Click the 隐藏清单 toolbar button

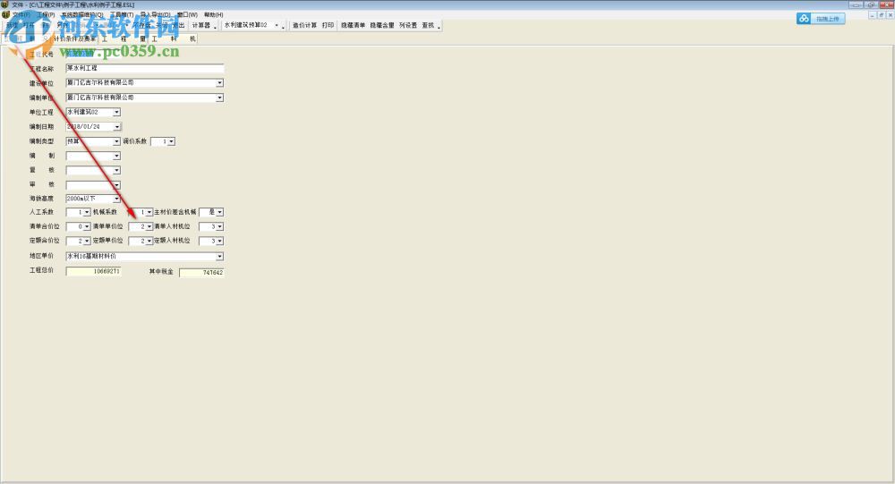click(353, 26)
